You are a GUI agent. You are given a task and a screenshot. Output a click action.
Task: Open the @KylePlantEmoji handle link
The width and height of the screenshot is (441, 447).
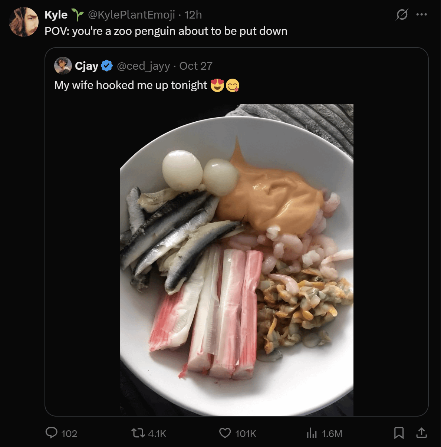point(131,15)
